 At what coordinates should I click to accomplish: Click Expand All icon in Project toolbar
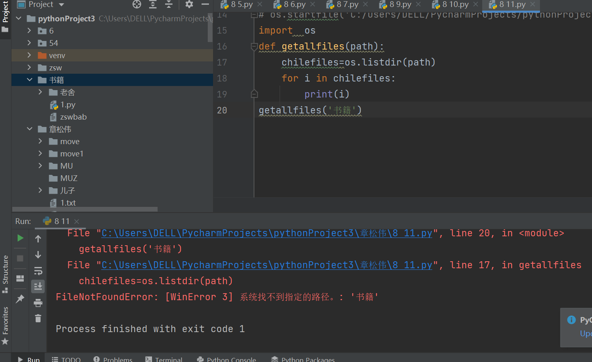pyautogui.click(x=153, y=5)
